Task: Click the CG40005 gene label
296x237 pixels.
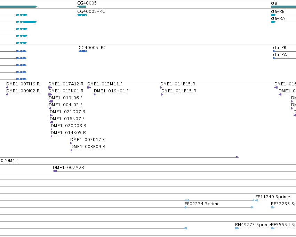Action: click(87, 3)
